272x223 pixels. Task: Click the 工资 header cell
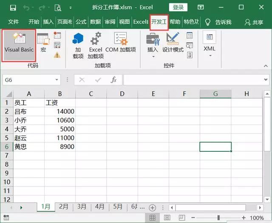click(x=60, y=103)
